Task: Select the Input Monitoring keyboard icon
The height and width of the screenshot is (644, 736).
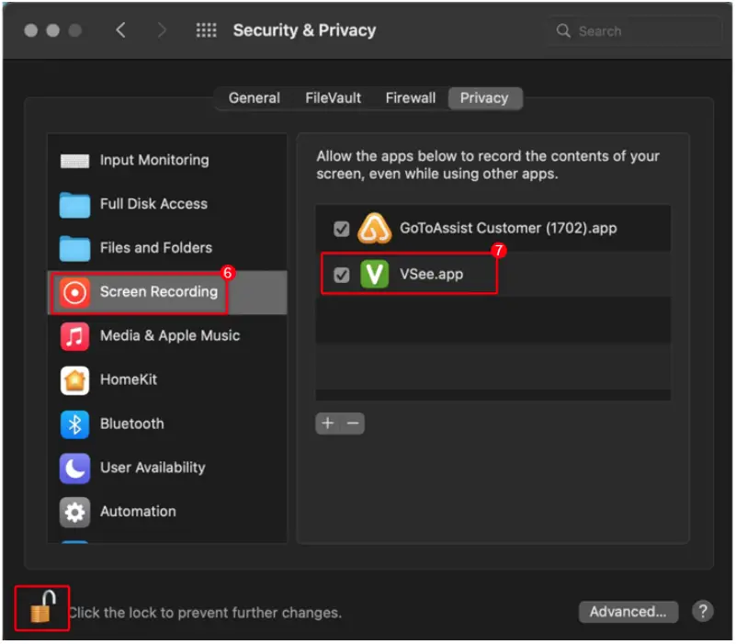Action: pyautogui.click(x=154, y=160)
